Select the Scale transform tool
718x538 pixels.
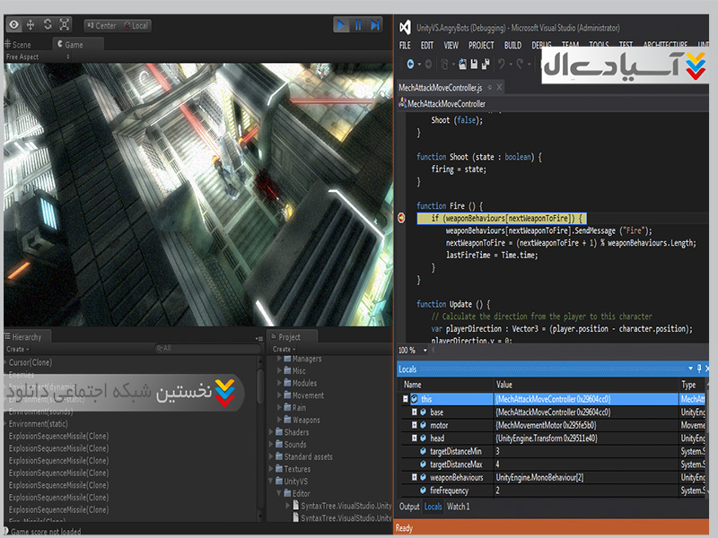click(x=65, y=25)
